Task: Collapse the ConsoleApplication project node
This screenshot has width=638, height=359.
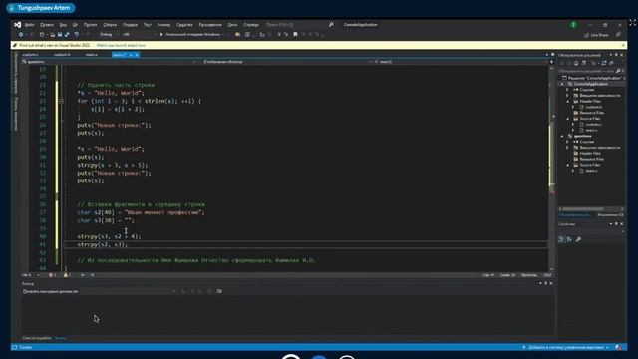Action: pyautogui.click(x=562, y=84)
